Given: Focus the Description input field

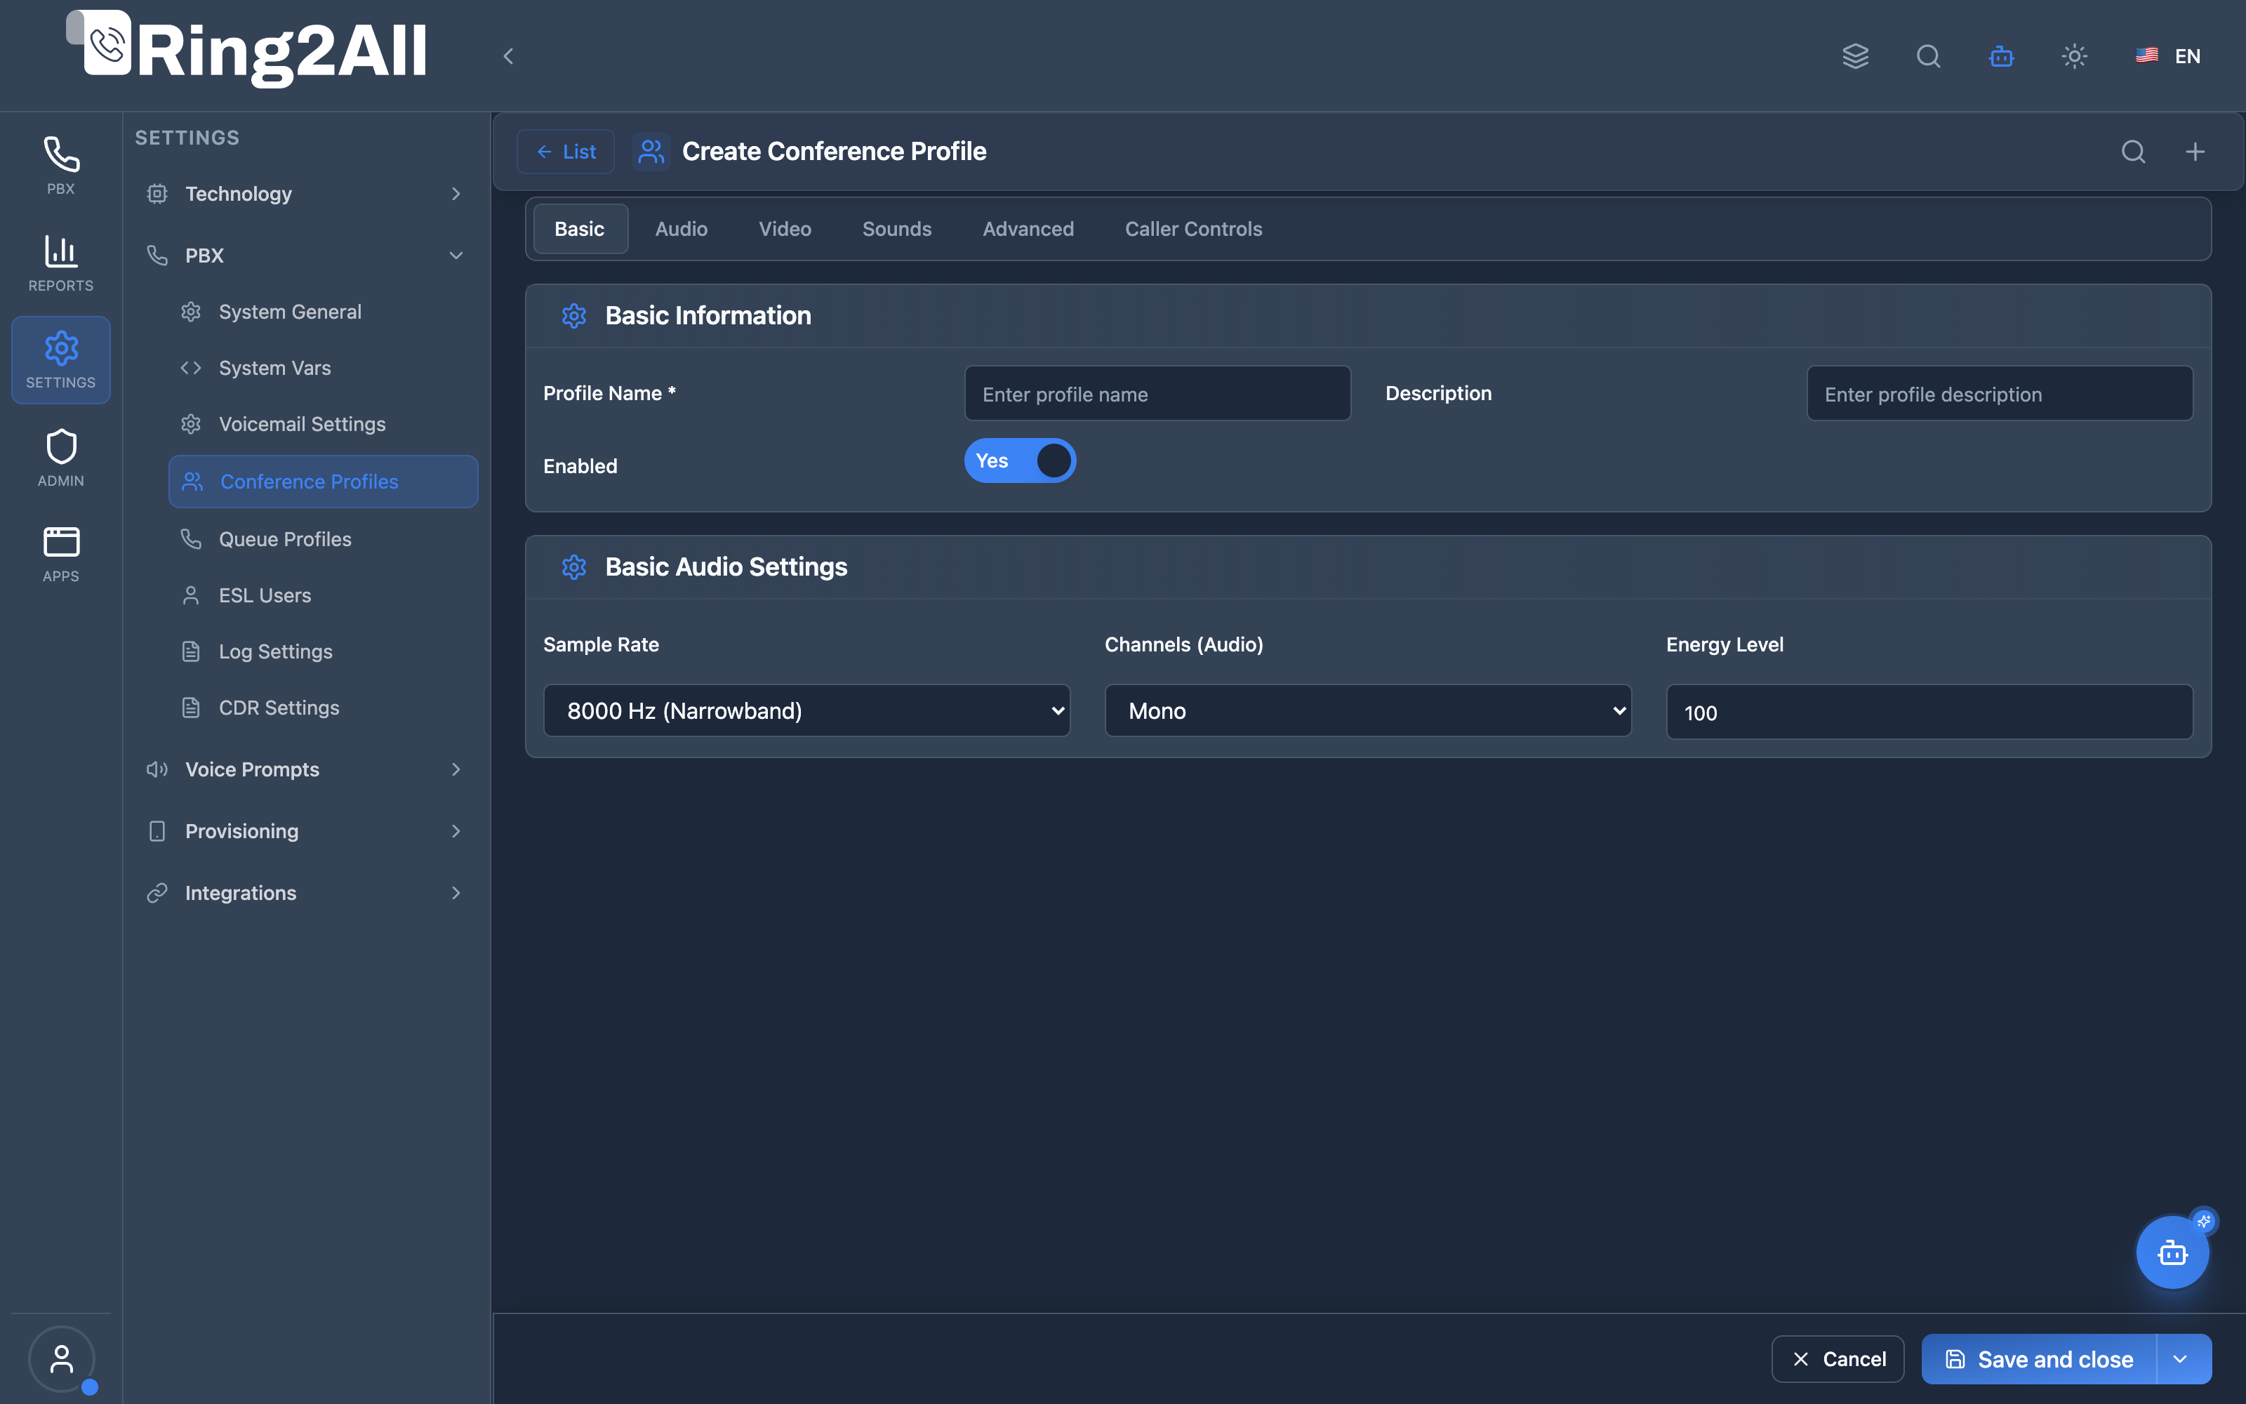Looking at the screenshot, I should pos(1999,394).
